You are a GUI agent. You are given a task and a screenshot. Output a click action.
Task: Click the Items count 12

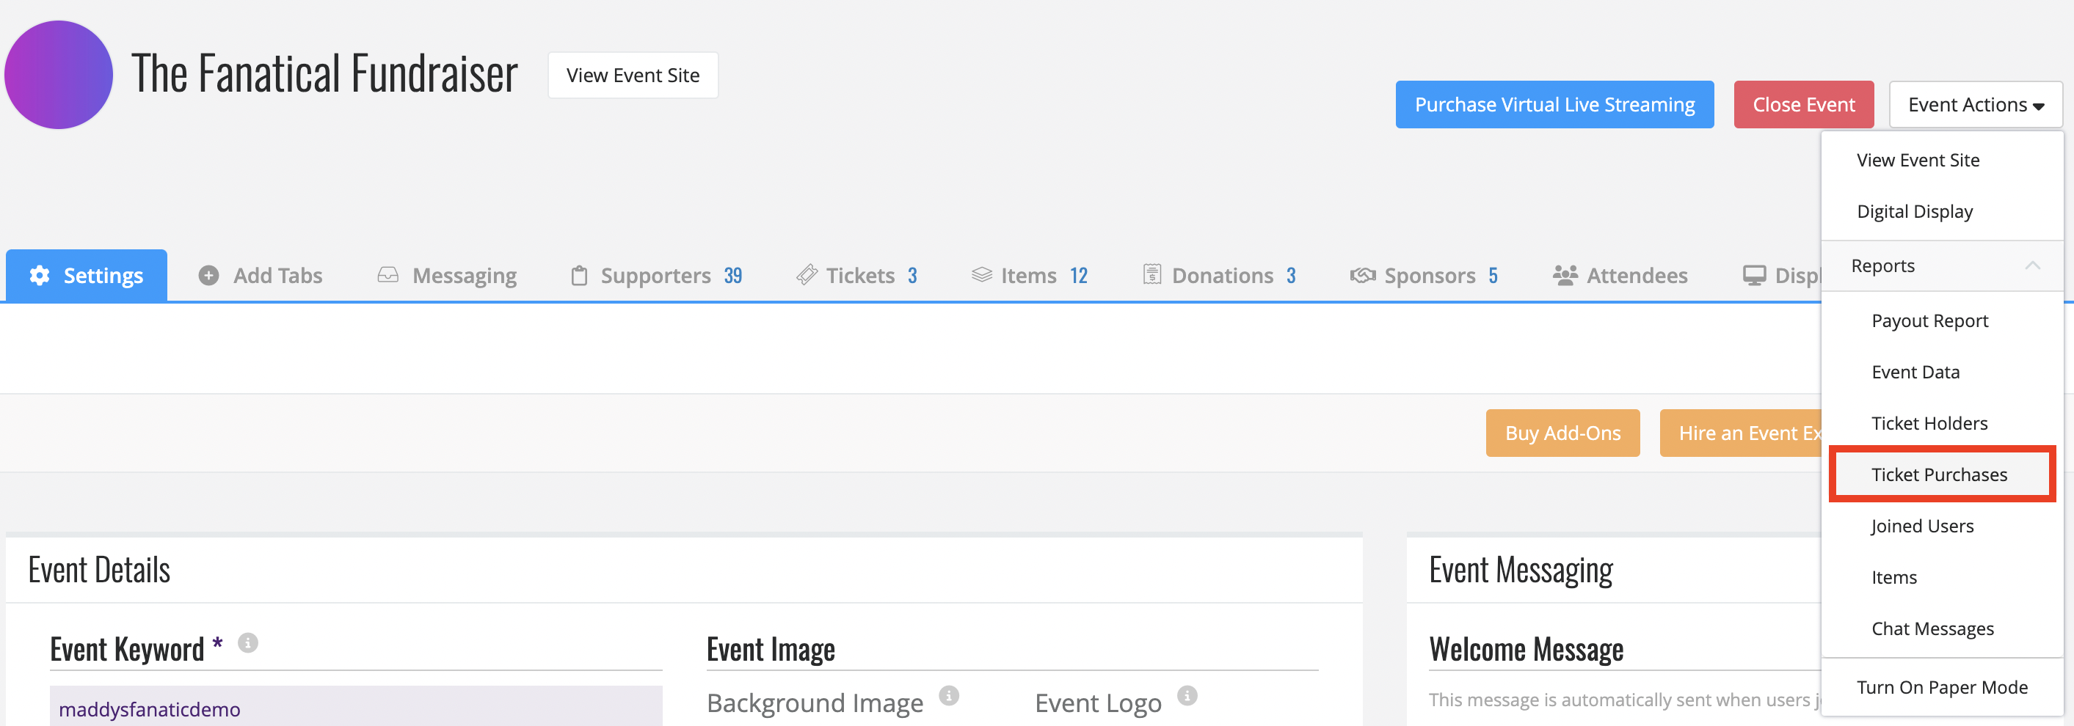pyautogui.click(x=1078, y=275)
